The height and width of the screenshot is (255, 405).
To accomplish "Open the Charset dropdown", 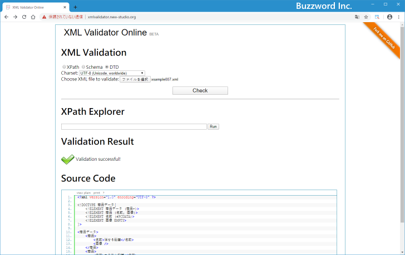I will click(112, 73).
